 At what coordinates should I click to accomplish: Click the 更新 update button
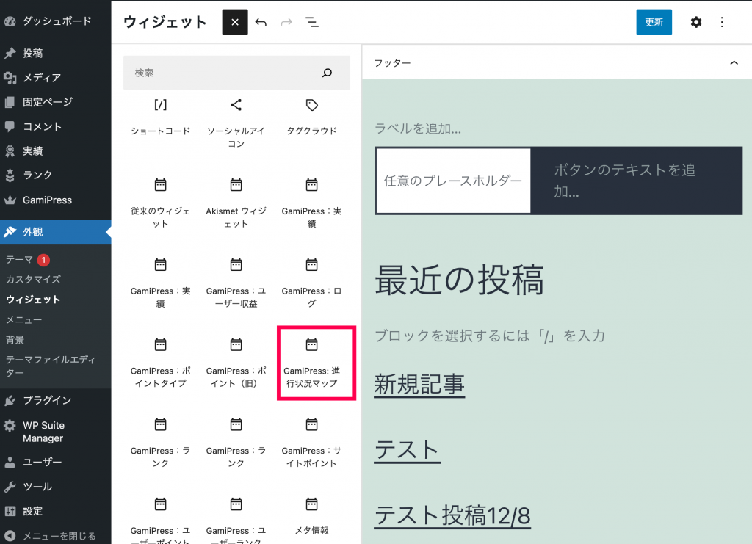coord(654,22)
